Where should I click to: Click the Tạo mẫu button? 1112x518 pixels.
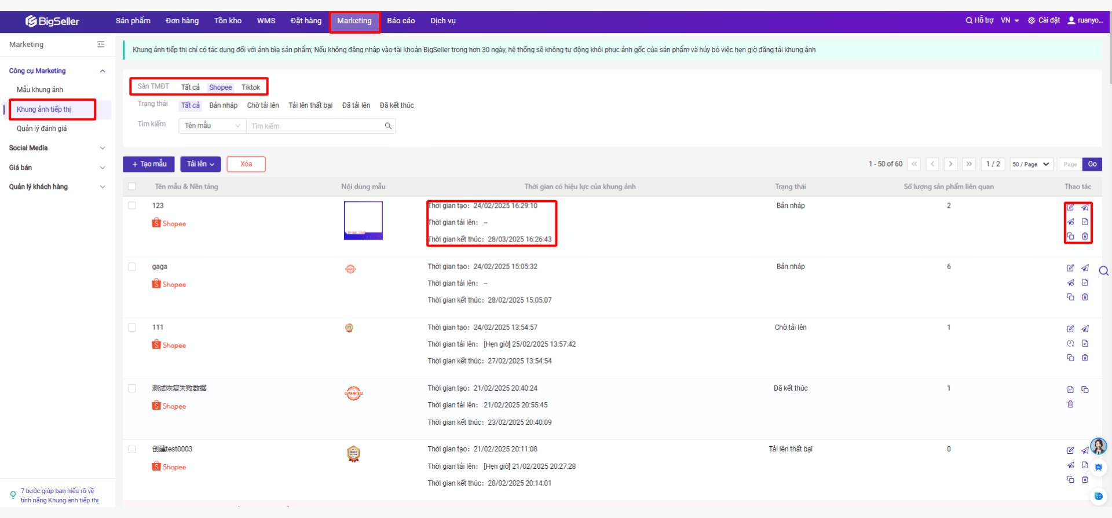(x=149, y=164)
